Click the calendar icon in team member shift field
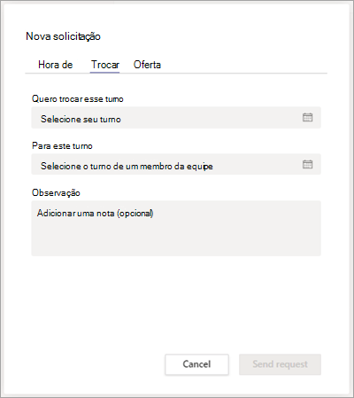Screen dimensions: 354x398 pyautogui.click(x=307, y=164)
